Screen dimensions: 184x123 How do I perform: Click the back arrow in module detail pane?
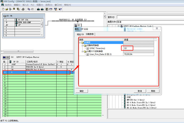coord(4,57)
